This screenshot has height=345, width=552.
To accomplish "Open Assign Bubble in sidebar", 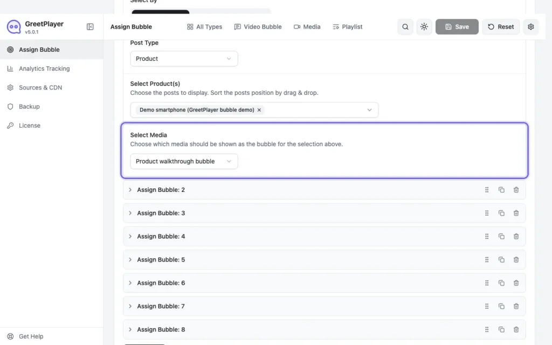I will 51,50.
